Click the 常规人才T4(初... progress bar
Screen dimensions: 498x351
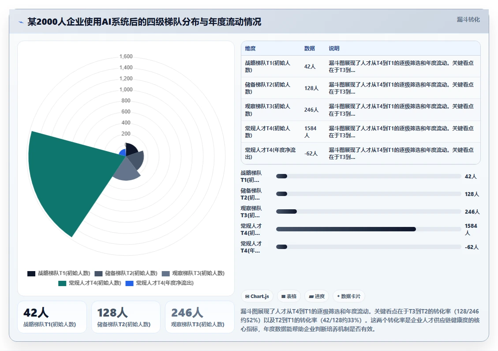[x=368, y=229]
